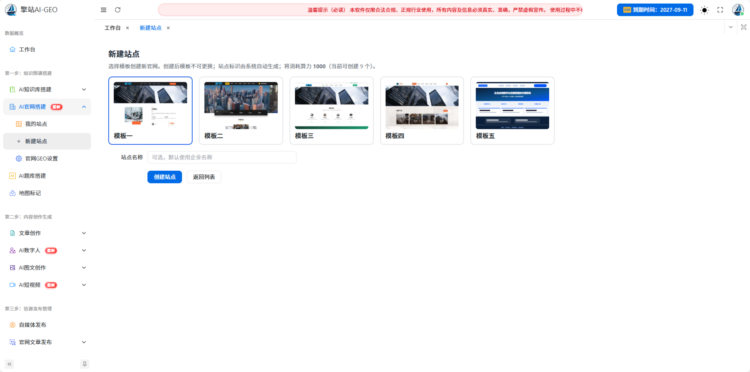This screenshot has width=750, height=372.
Task: Select the 模板二 template card
Action: coord(241,111)
